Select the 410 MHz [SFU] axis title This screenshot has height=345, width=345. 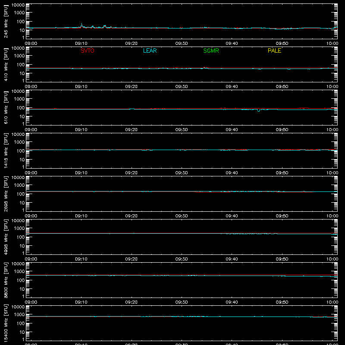pos(6,64)
